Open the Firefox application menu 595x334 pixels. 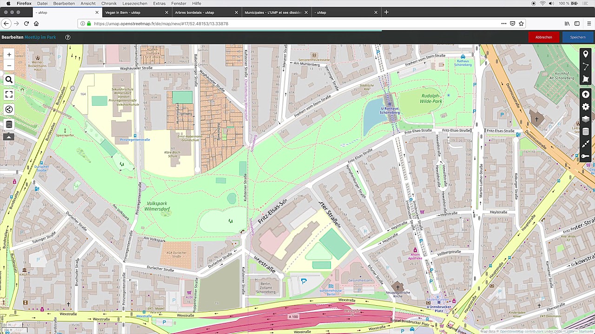(24, 3)
